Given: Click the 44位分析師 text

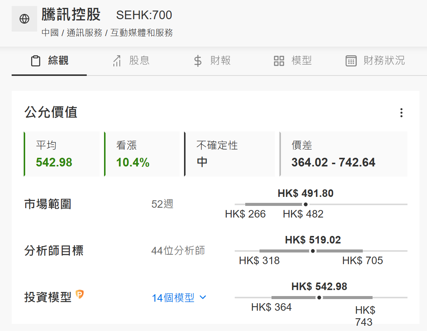Looking at the screenshot, I should click(x=178, y=251).
